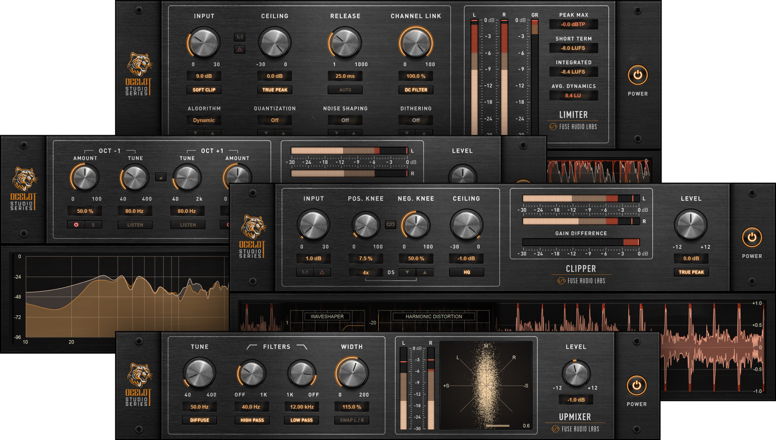Viewport: 776px width, 440px height.
Task: Toggle HQ mode in Clipper
Action: tap(466, 272)
